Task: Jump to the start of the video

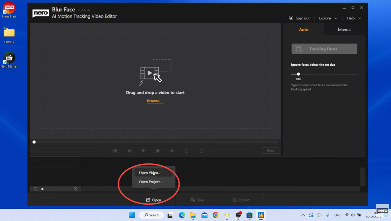Action: 115,151
